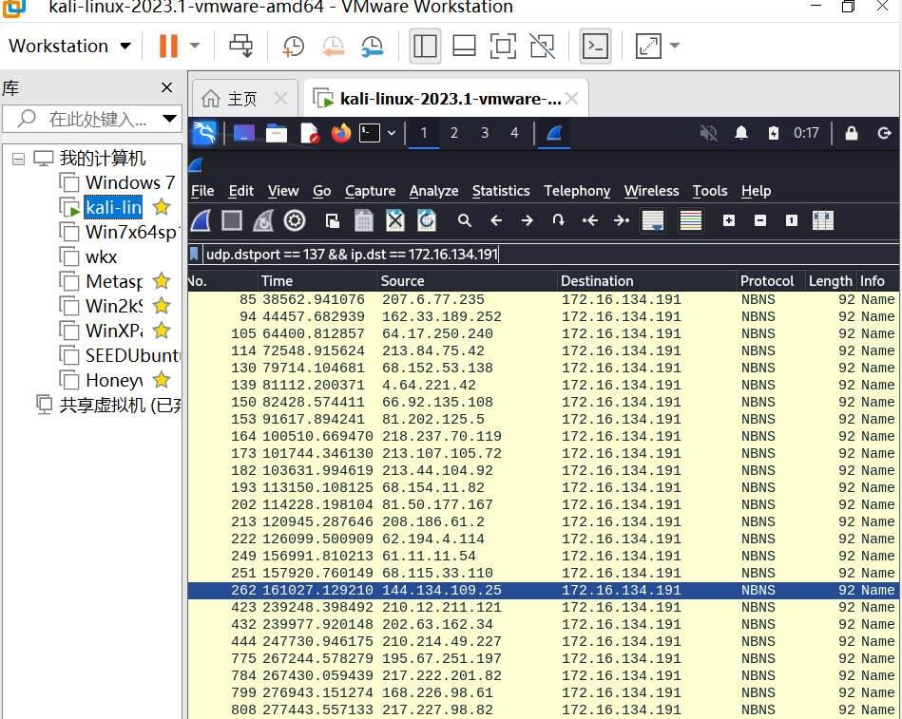Toggle packet list colorization icon
The width and height of the screenshot is (902, 719).
691,220
